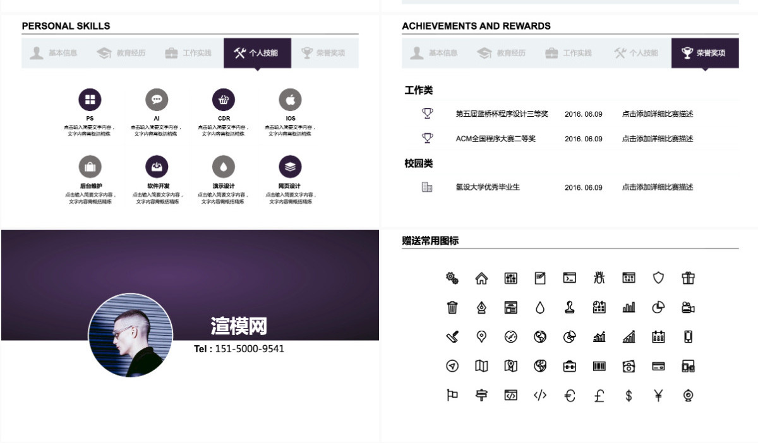The width and height of the screenshot is (758, 443).
Task: Select the bug beetle icon
Action: (599, 278)
